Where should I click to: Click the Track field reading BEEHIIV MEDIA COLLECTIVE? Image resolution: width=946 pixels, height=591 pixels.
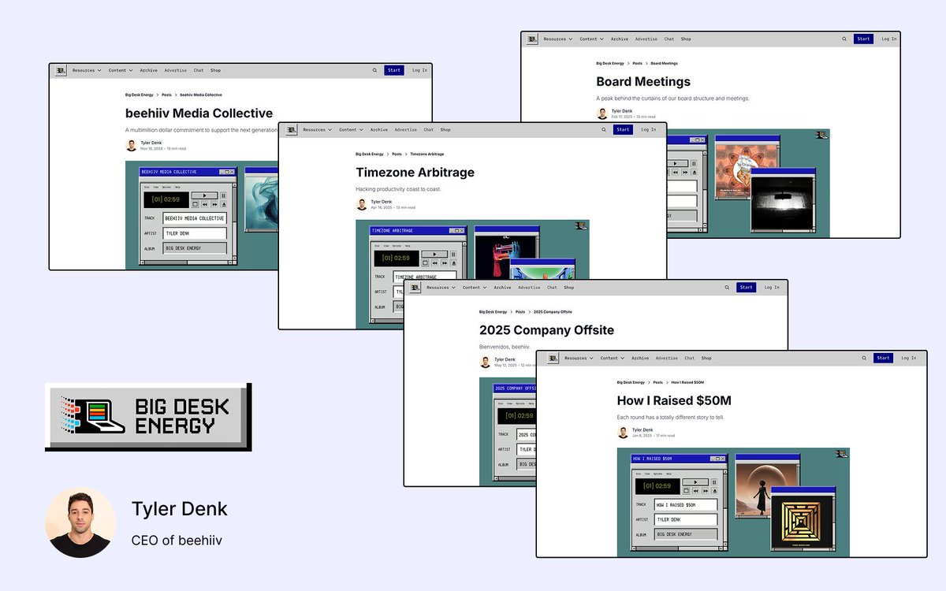tap(195, 218)
